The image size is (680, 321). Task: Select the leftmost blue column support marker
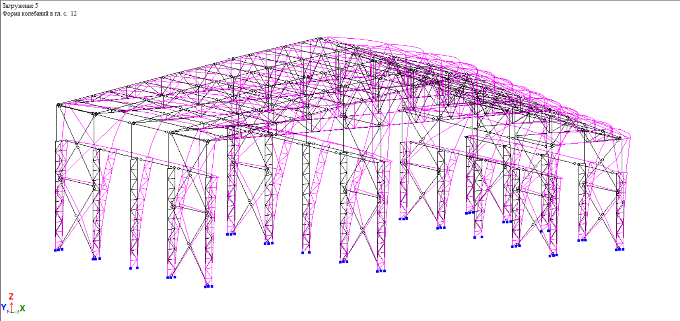point(56,250)
